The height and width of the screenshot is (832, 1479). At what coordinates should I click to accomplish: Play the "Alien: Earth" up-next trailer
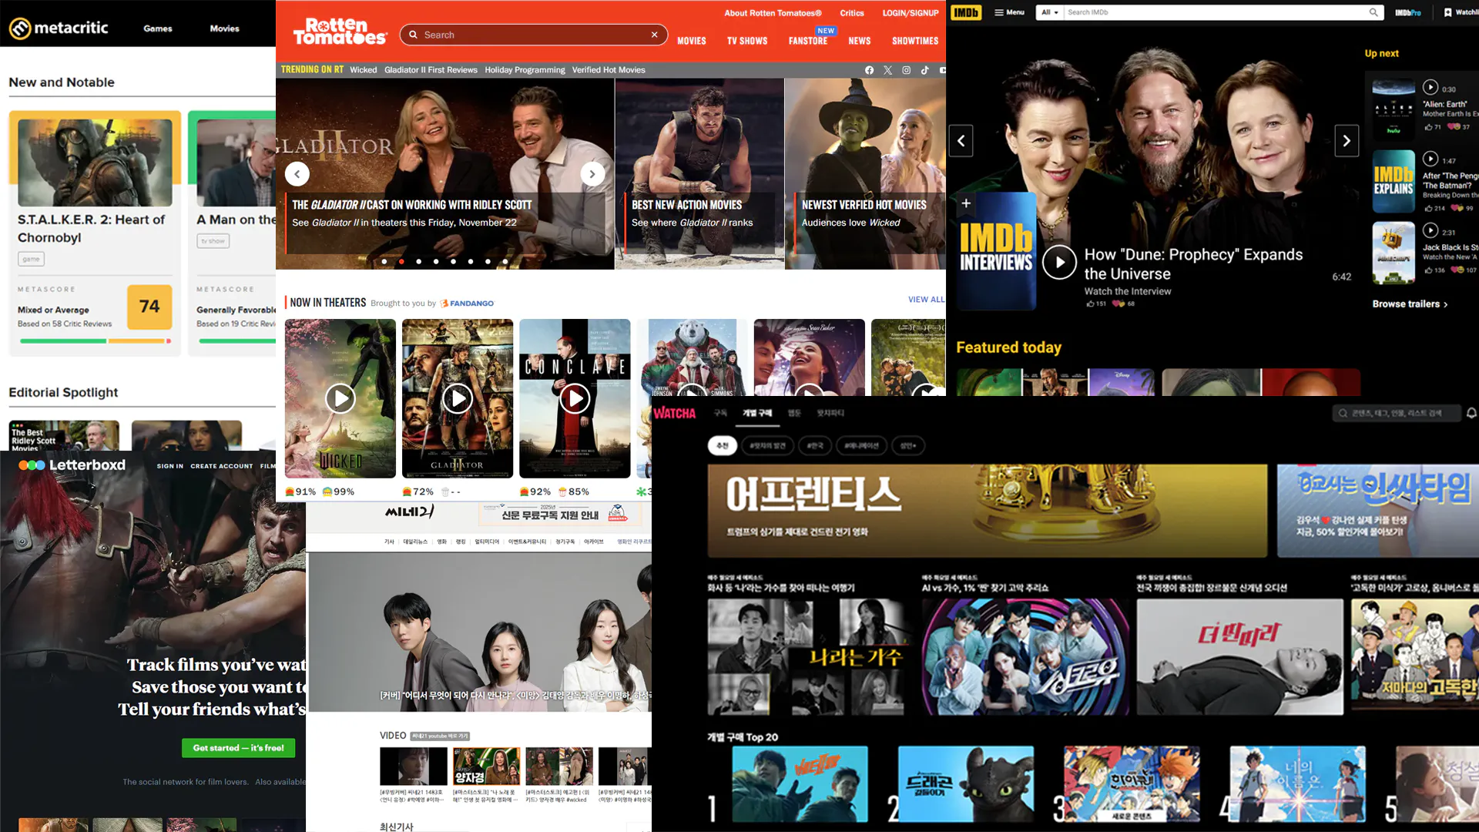[x=1430, y=88]
